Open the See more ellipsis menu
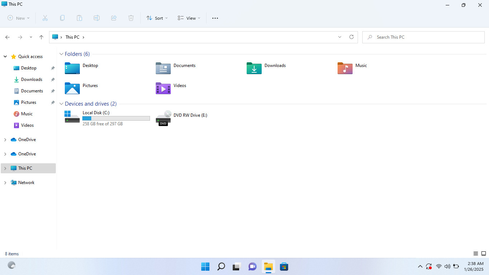Screen dimensions: 489x275 pos(215,18)
